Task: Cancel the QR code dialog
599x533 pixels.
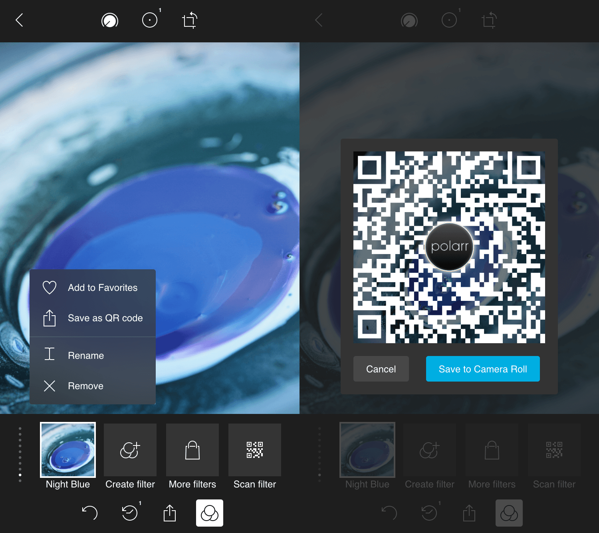Action: [x=381, y=369]
